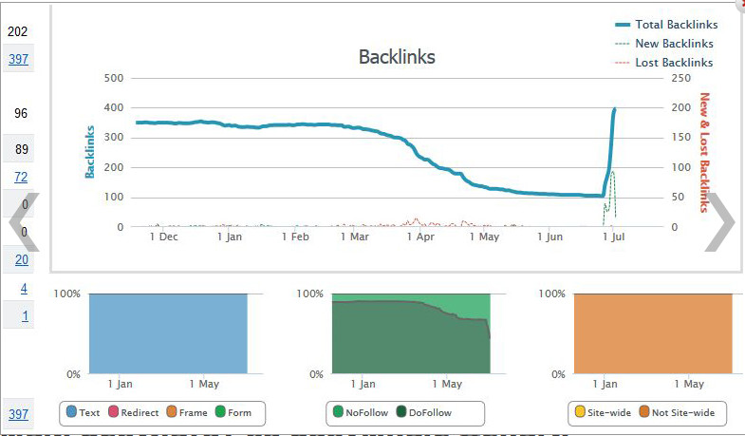
Task: Open the 4 link in left column
Action: (24, 288)
